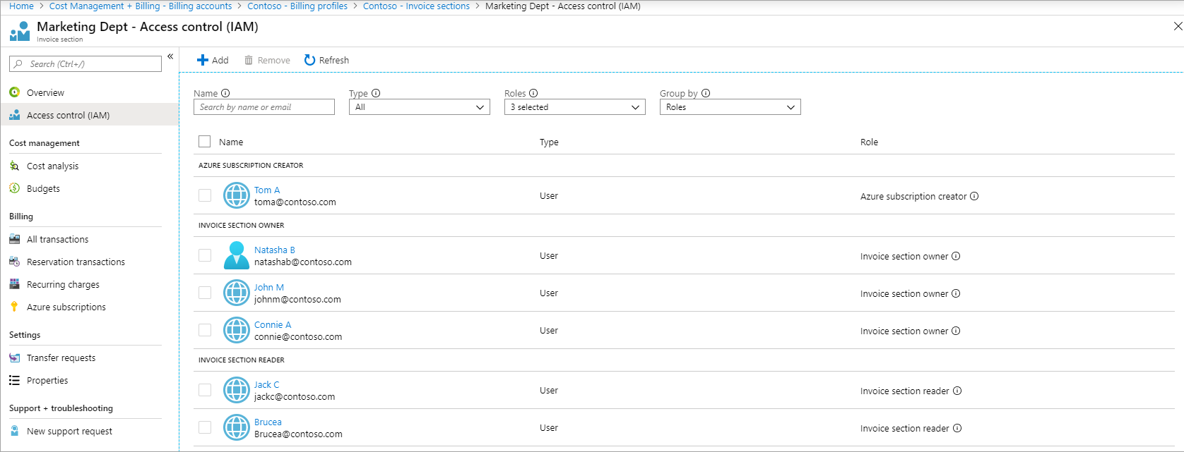Check the box for Brucea
Viewport: 1184px width, 452px height.
205,427
